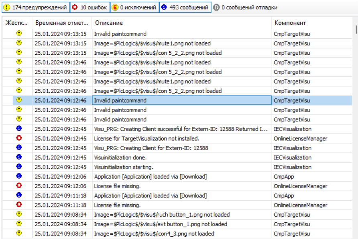Click warning icon of avt button_1.png row

(19, 224)
